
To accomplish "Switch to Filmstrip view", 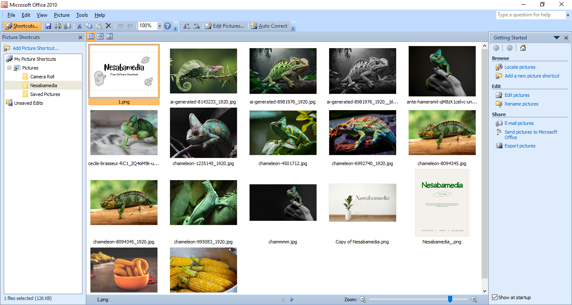I will point(100,37).
